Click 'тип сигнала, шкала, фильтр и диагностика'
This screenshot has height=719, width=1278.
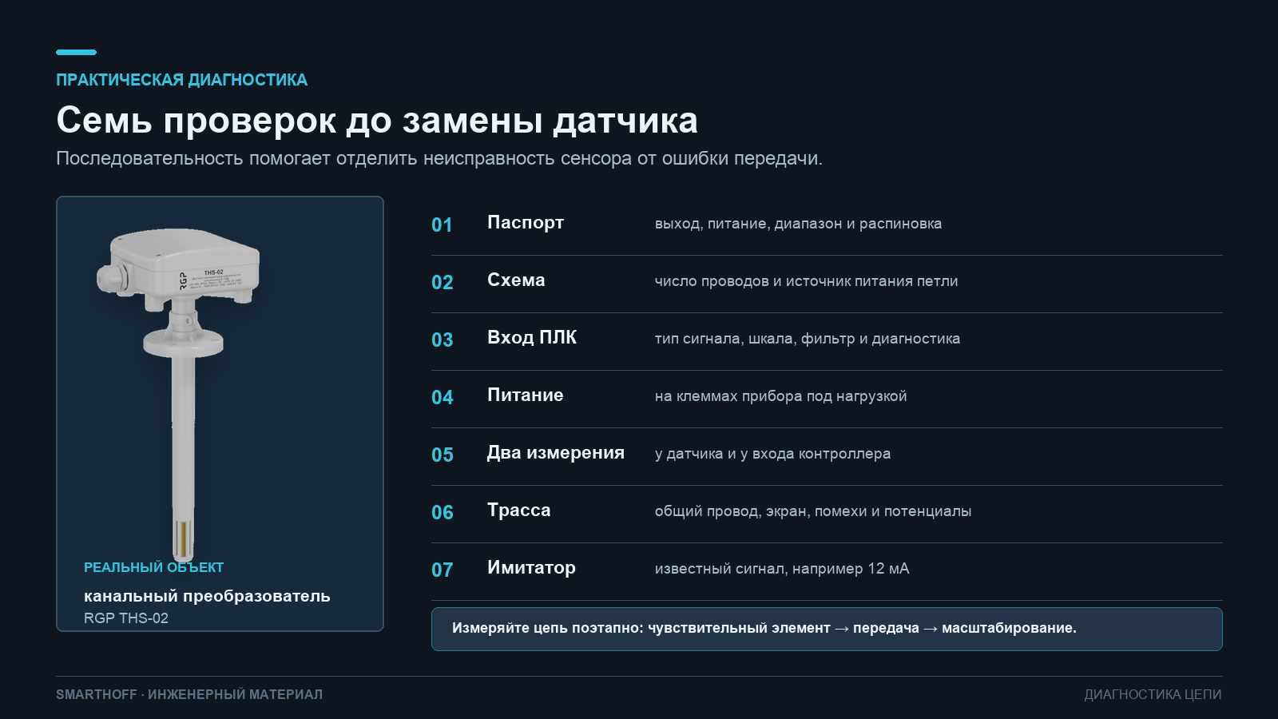pyautogui.click(x=808, y=339)
